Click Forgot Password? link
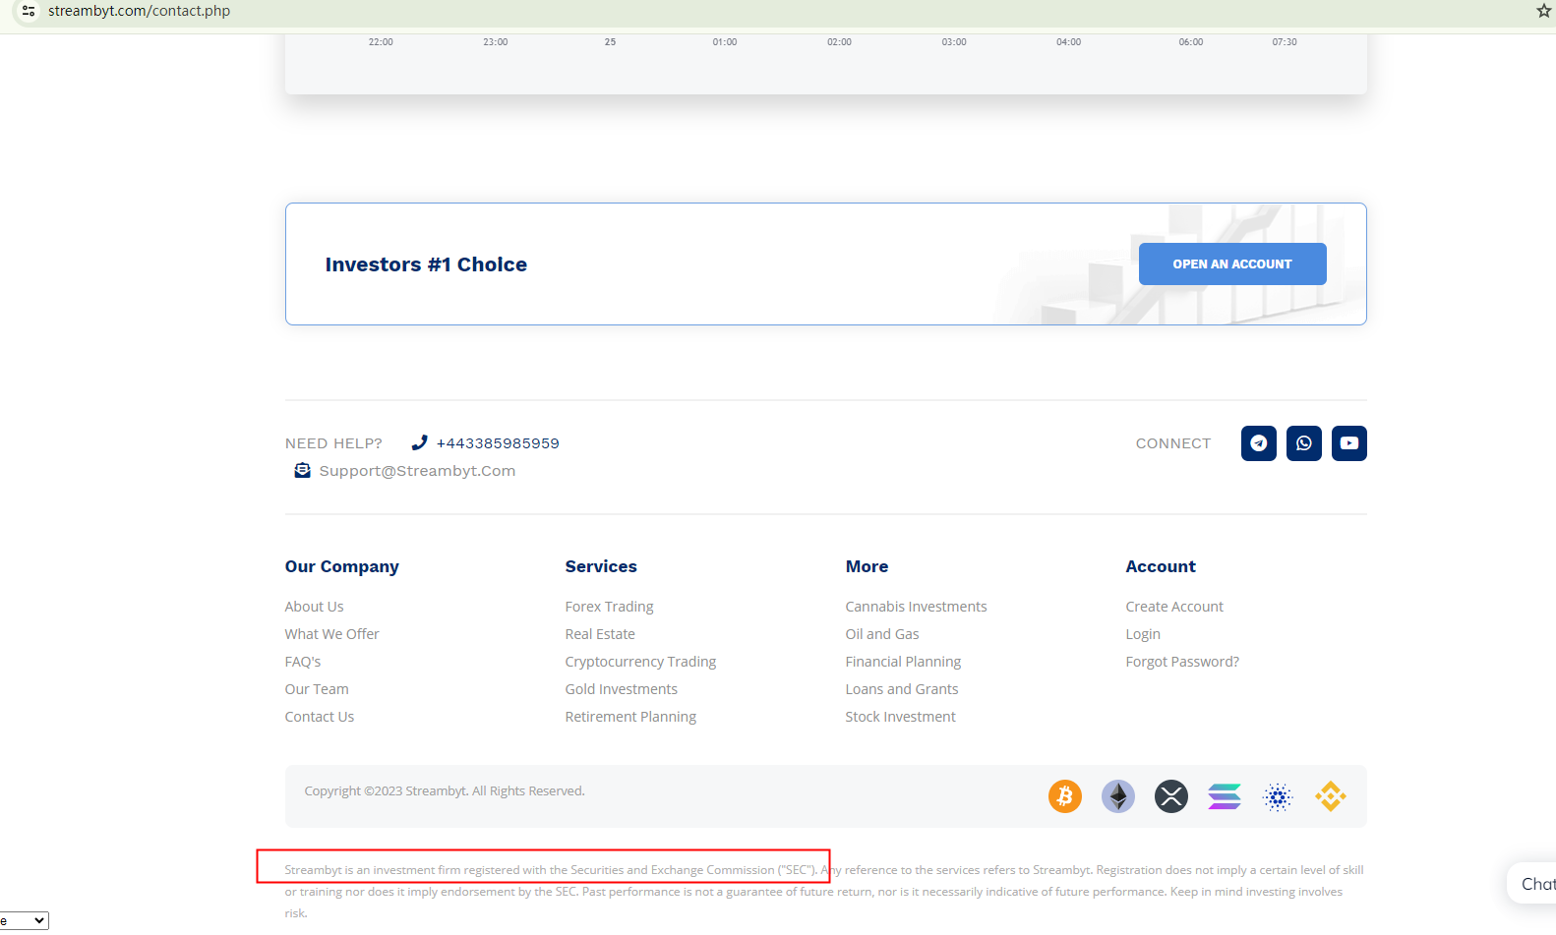This screenshot has width=1556, height=935. click(x=1183, y=662)
